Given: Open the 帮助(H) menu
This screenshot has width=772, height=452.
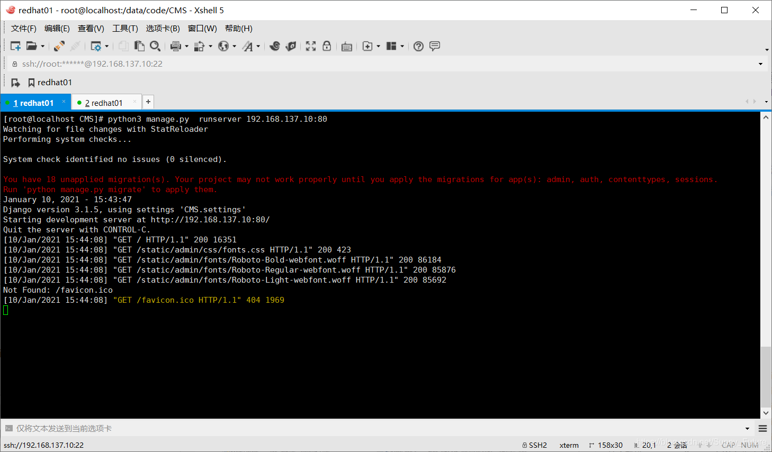Looking at the screenshot, I should pyautogui.click(x=239, y=29).
